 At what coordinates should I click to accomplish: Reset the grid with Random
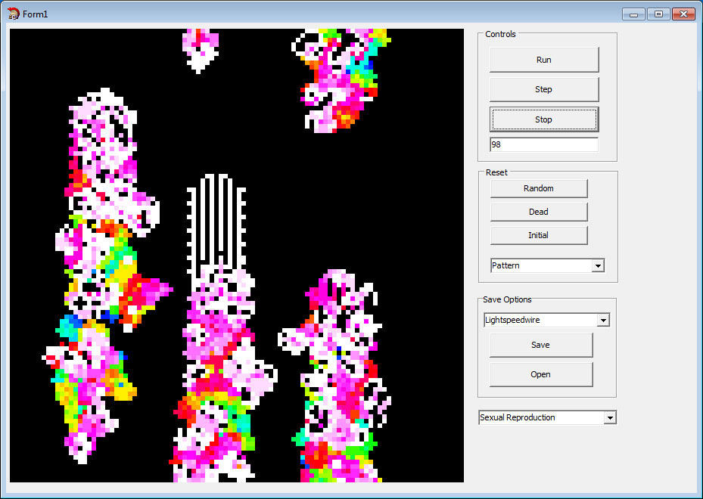click(x=539, y=188)
